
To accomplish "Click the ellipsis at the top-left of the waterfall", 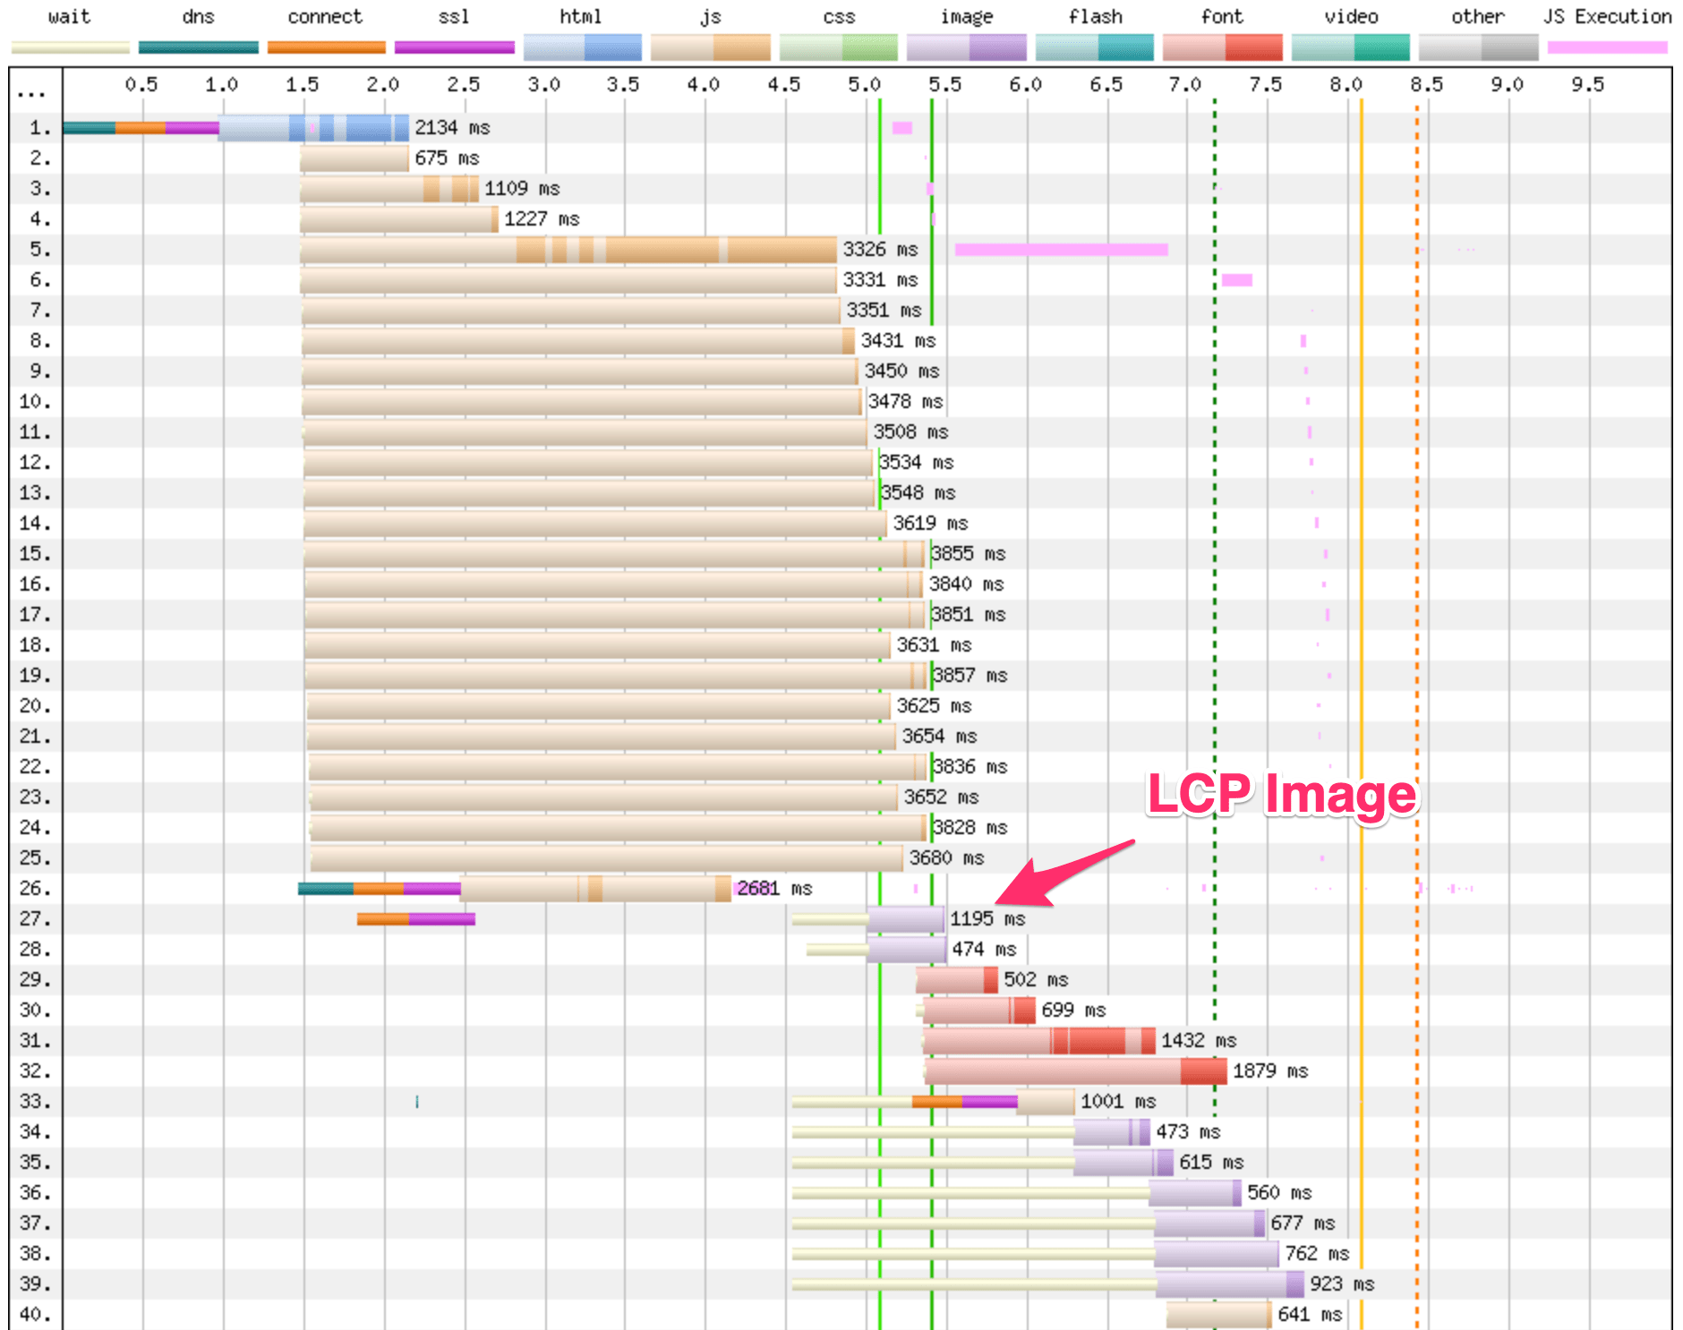I will pyautogui.click(x=31, y=93).
